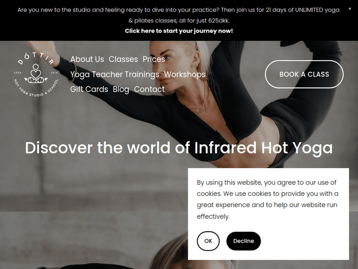
Task: Click 'Click here to start your journey now!' link
Action: pos(179,31)
